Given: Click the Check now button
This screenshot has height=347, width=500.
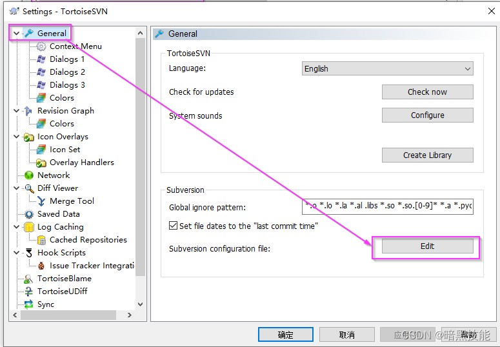Looking at the screenshot, I should coord(428,92).
